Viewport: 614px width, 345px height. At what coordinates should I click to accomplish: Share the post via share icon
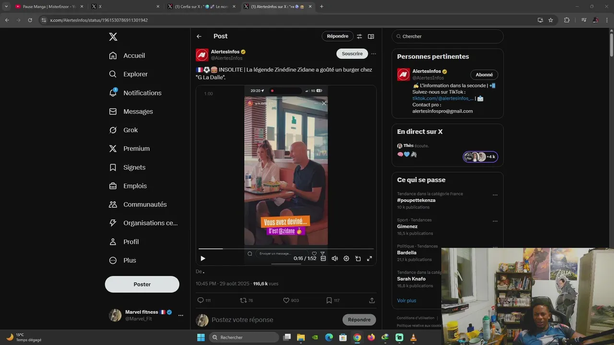point(372,300)
